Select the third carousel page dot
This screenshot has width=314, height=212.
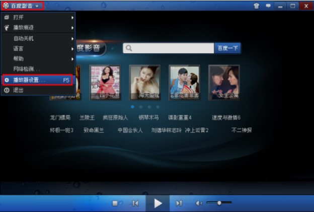tap(149, 107)
